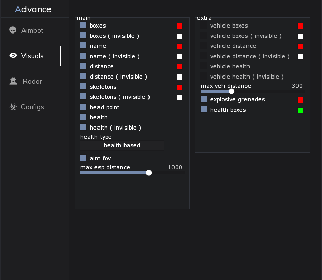The width and height of the screenshot is (322, 280).
Task: Click the max esp distance slider handle
Action: point(149,173)
